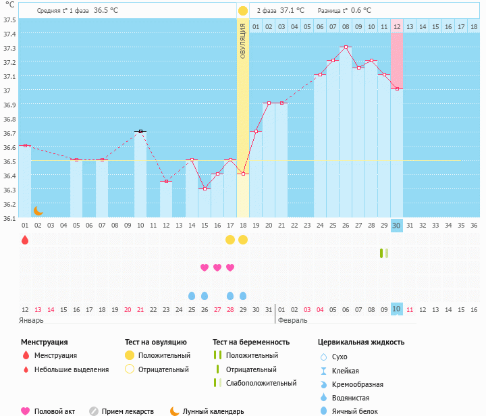
Task: Select highlighted February date 10 in date row
Action: click(x=397, y=309)
